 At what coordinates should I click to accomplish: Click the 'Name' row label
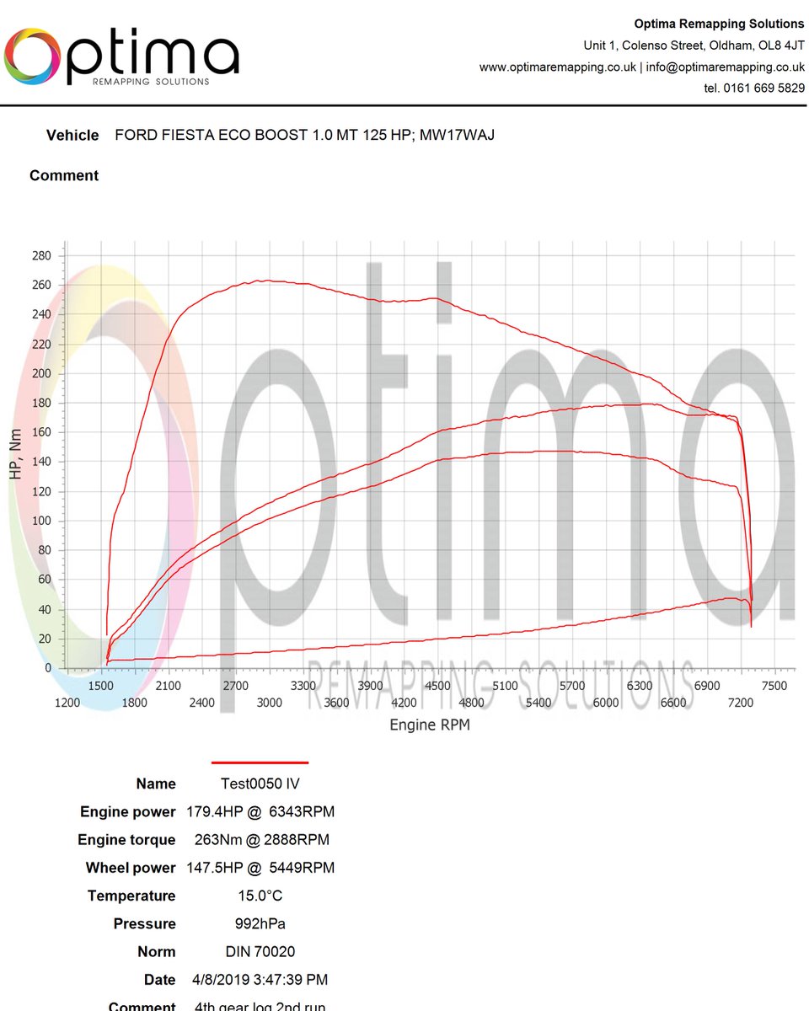pyautogui.click(x=156, y=784)
